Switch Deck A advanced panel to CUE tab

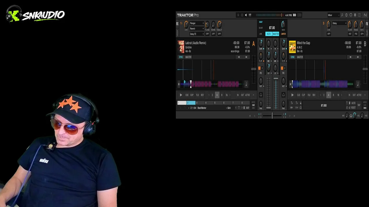253,105
